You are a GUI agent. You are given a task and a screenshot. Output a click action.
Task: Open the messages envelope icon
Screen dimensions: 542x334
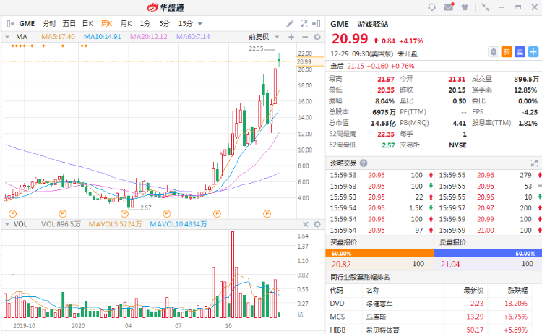pyautogui.click(x=449, y=7)
